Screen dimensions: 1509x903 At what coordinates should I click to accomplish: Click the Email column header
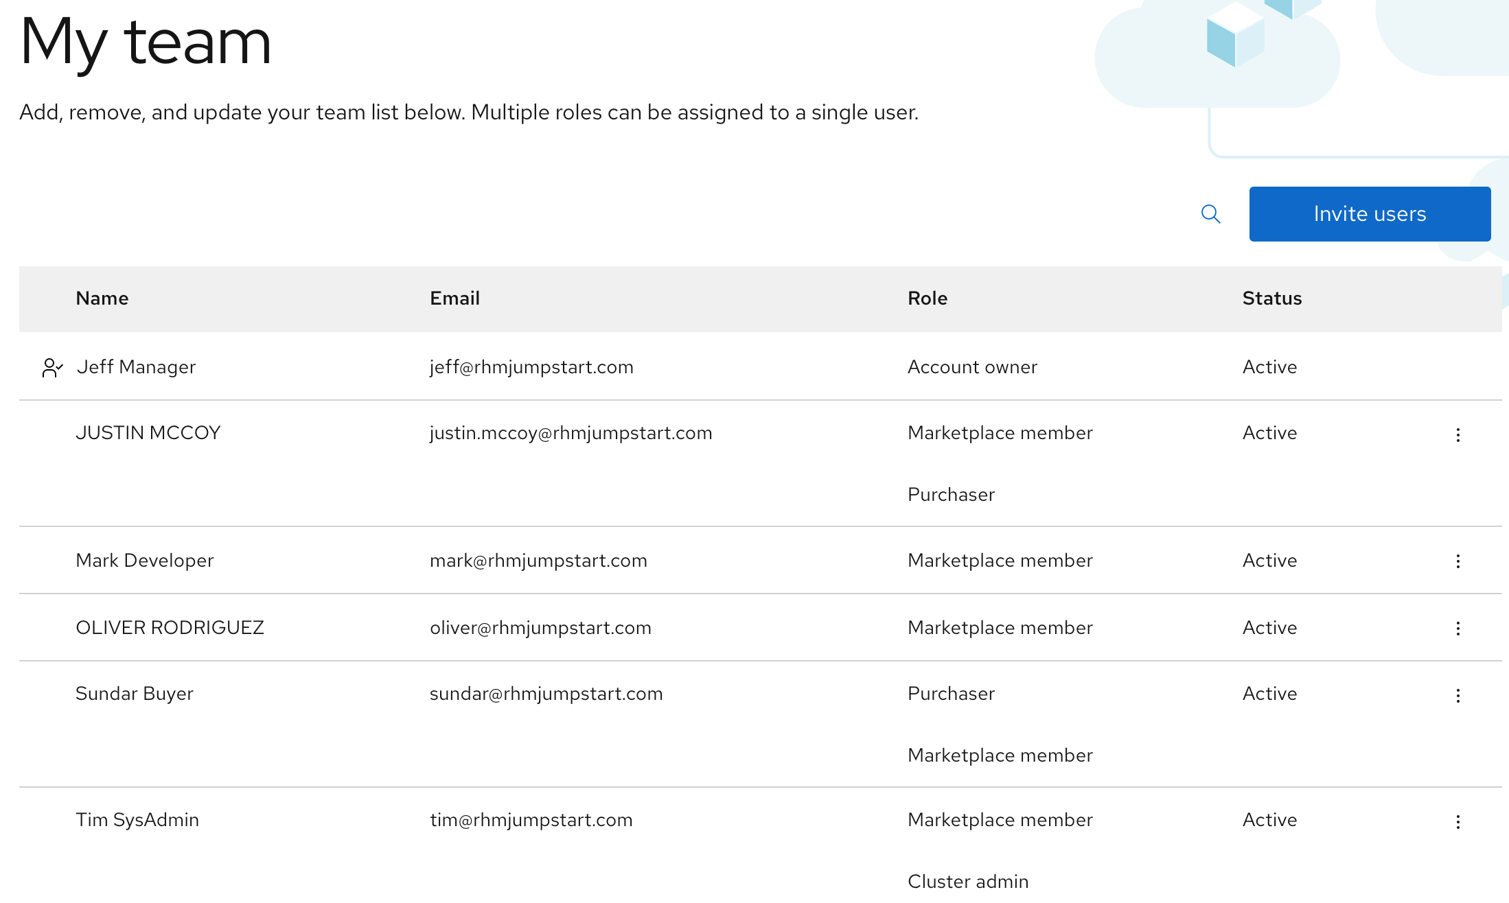[x=454, y=298]
